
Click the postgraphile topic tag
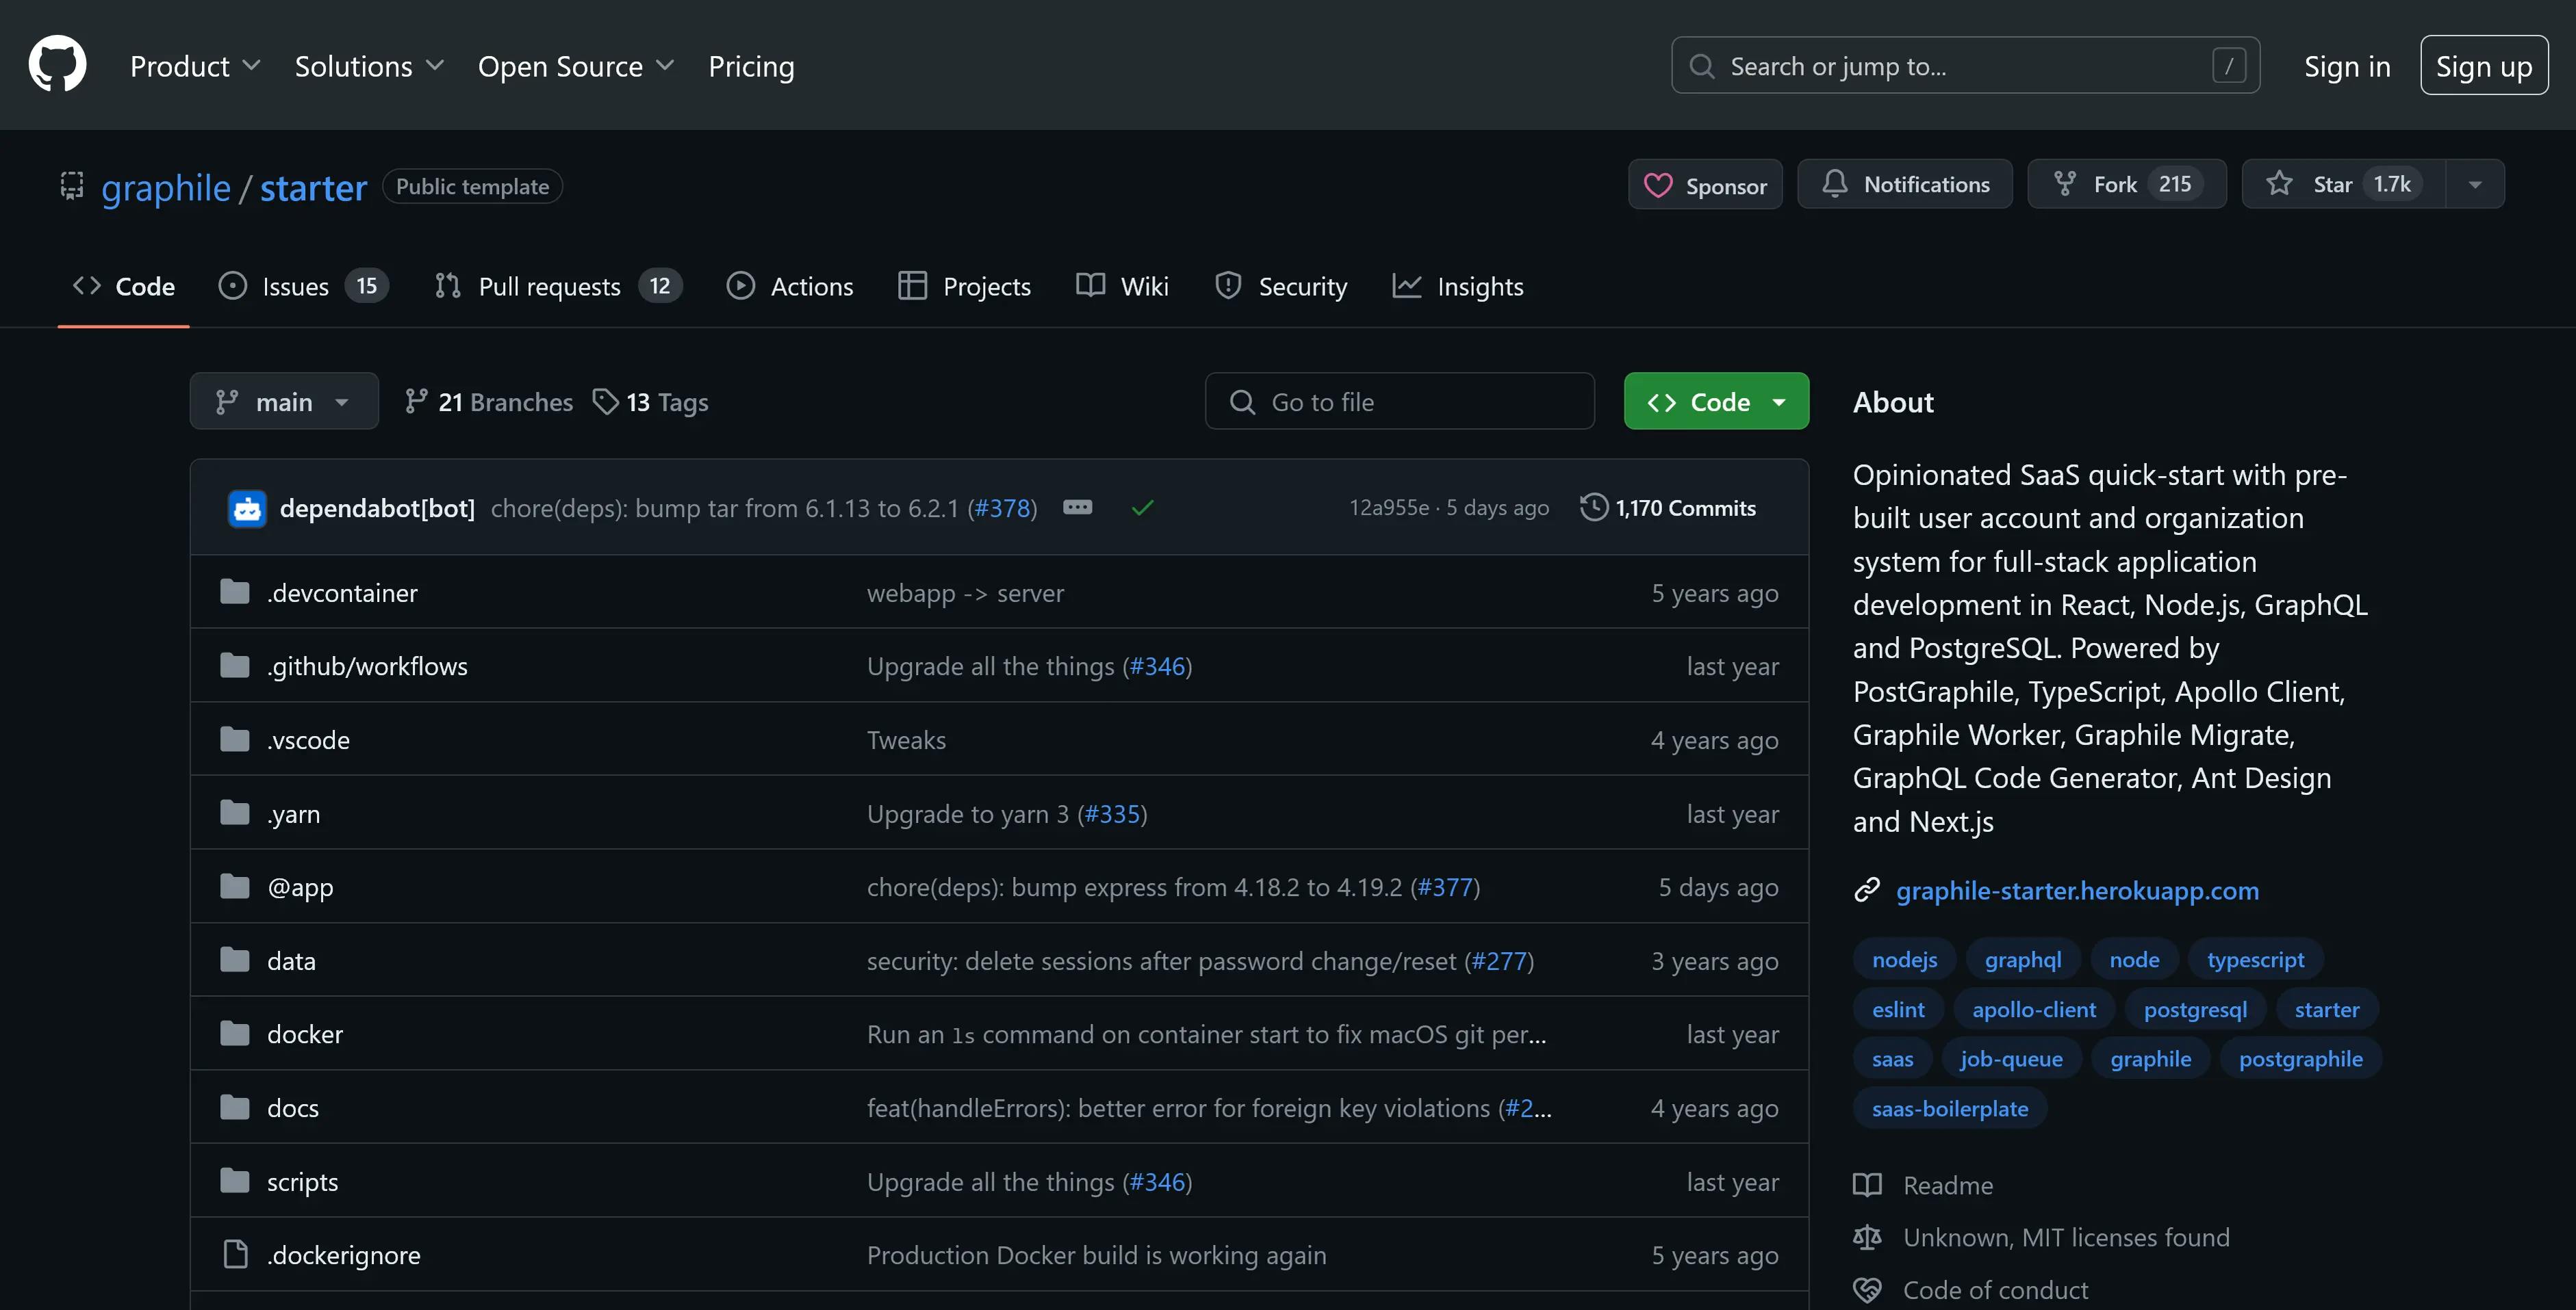tap(2300, 1059)
